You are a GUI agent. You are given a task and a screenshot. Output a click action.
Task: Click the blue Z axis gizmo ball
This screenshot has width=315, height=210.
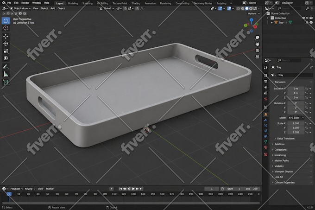252,20
